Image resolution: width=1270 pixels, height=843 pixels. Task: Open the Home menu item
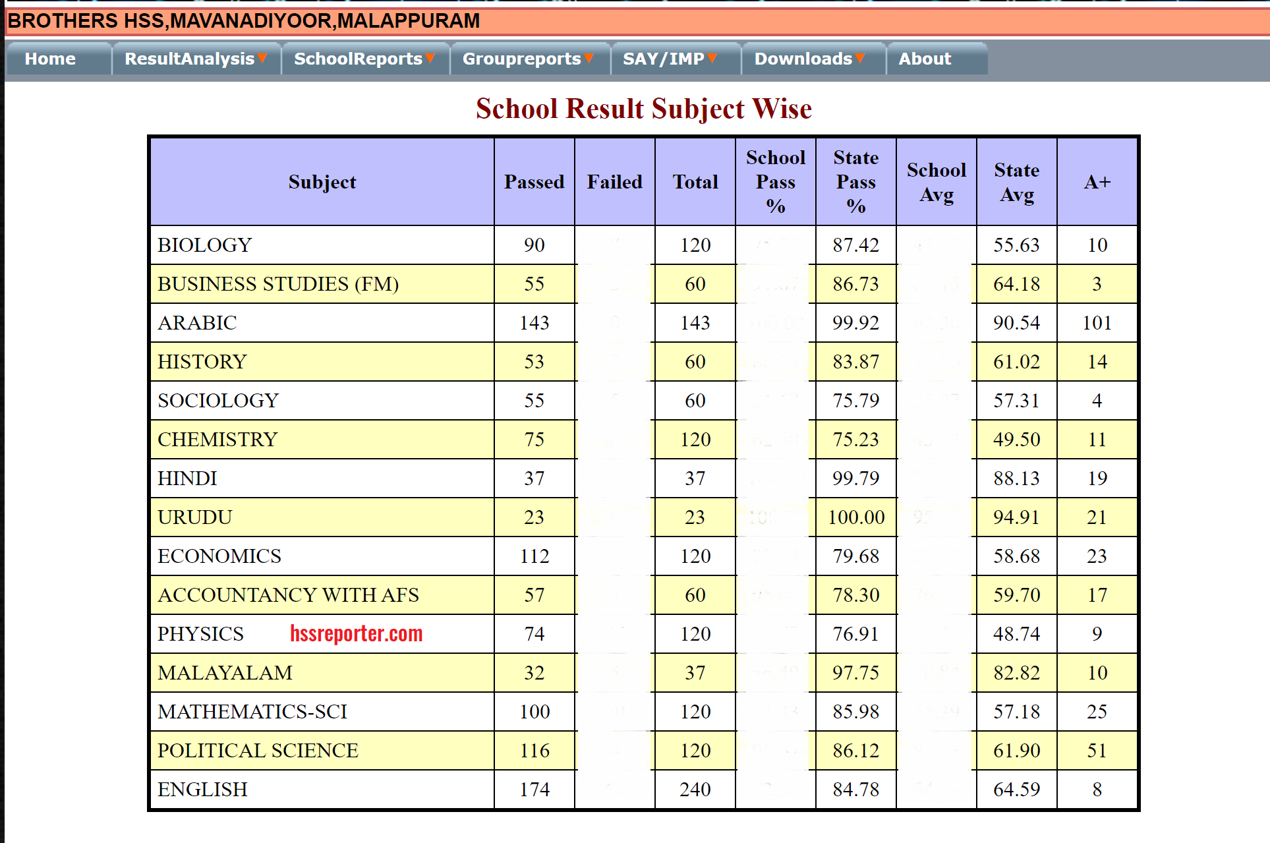[x=50, y=59]
